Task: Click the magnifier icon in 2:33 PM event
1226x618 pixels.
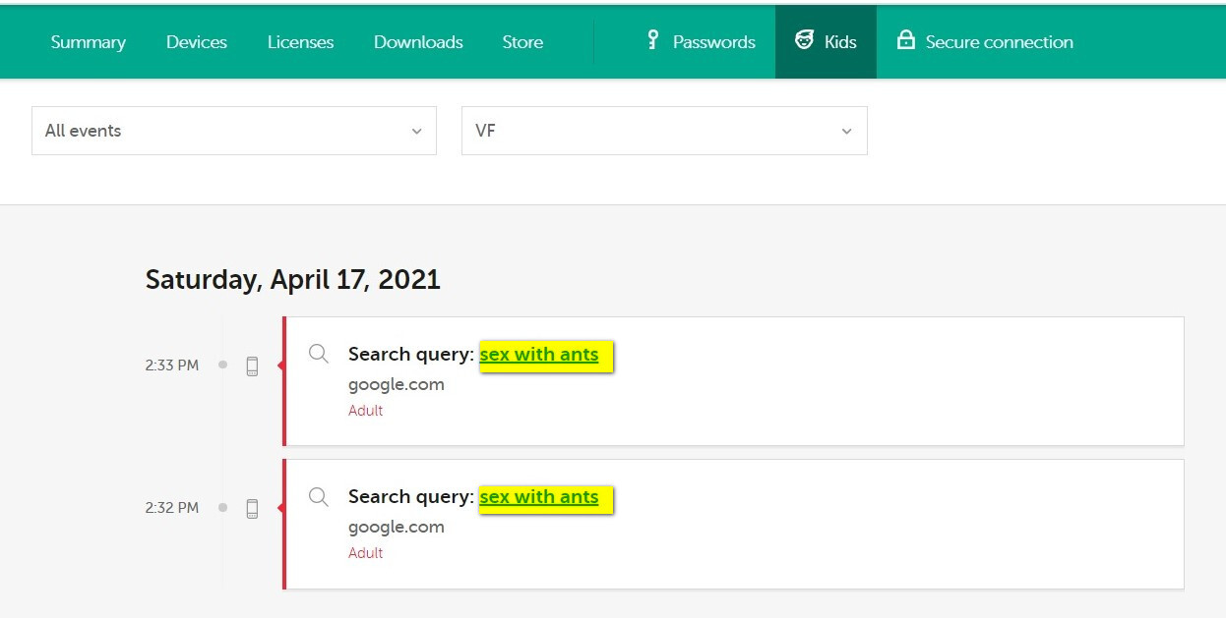Action: (319, 354)
